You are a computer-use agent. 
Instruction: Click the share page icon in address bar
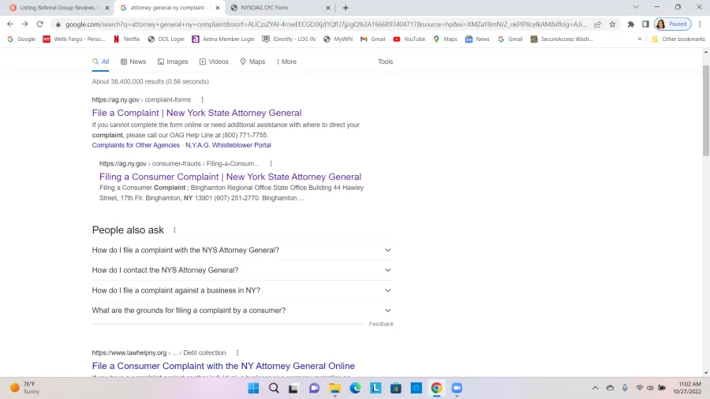tap(597, 24)
